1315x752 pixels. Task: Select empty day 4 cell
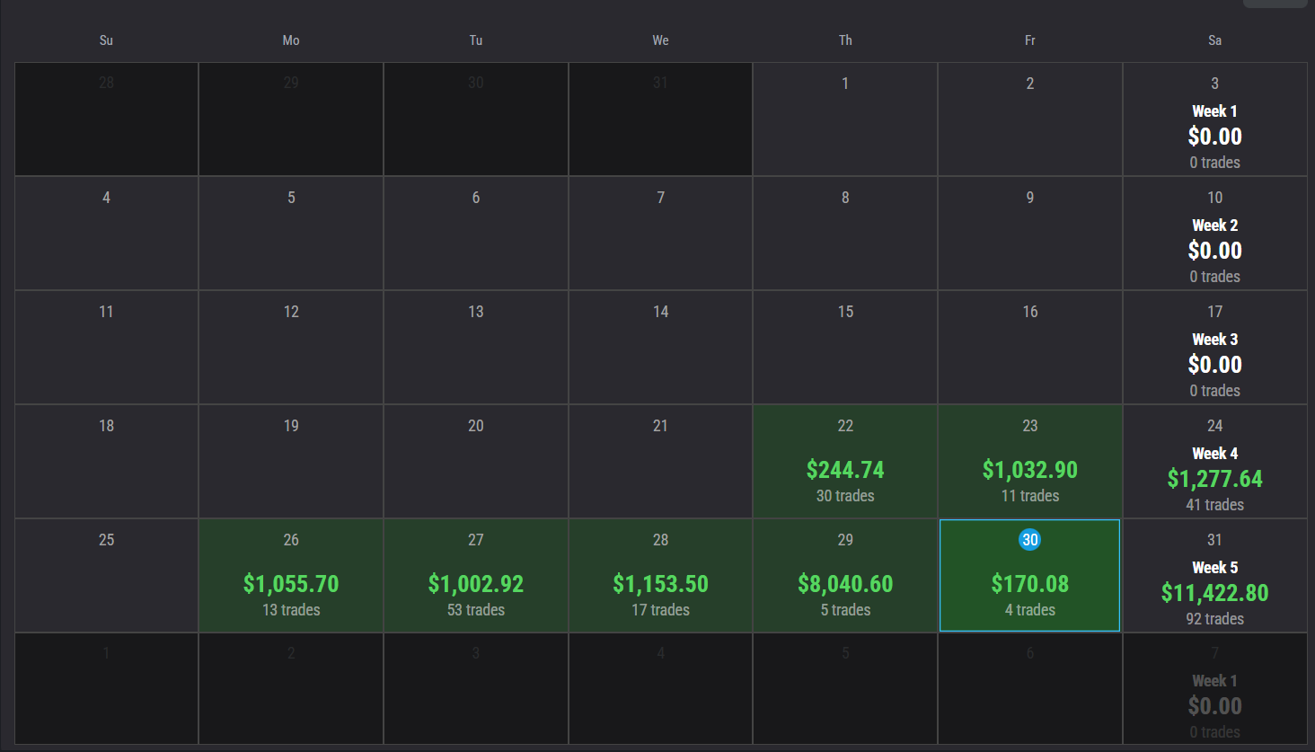[106, 234]
